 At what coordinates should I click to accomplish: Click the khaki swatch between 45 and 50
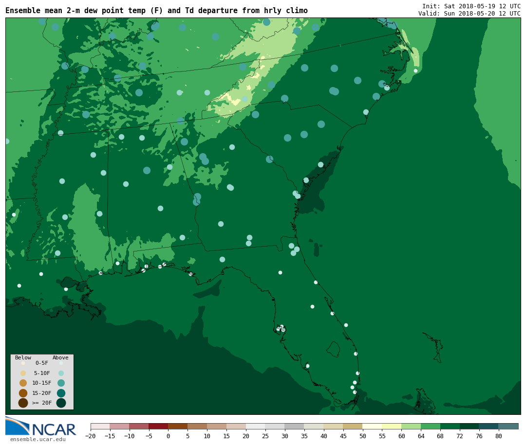(353, 426)
